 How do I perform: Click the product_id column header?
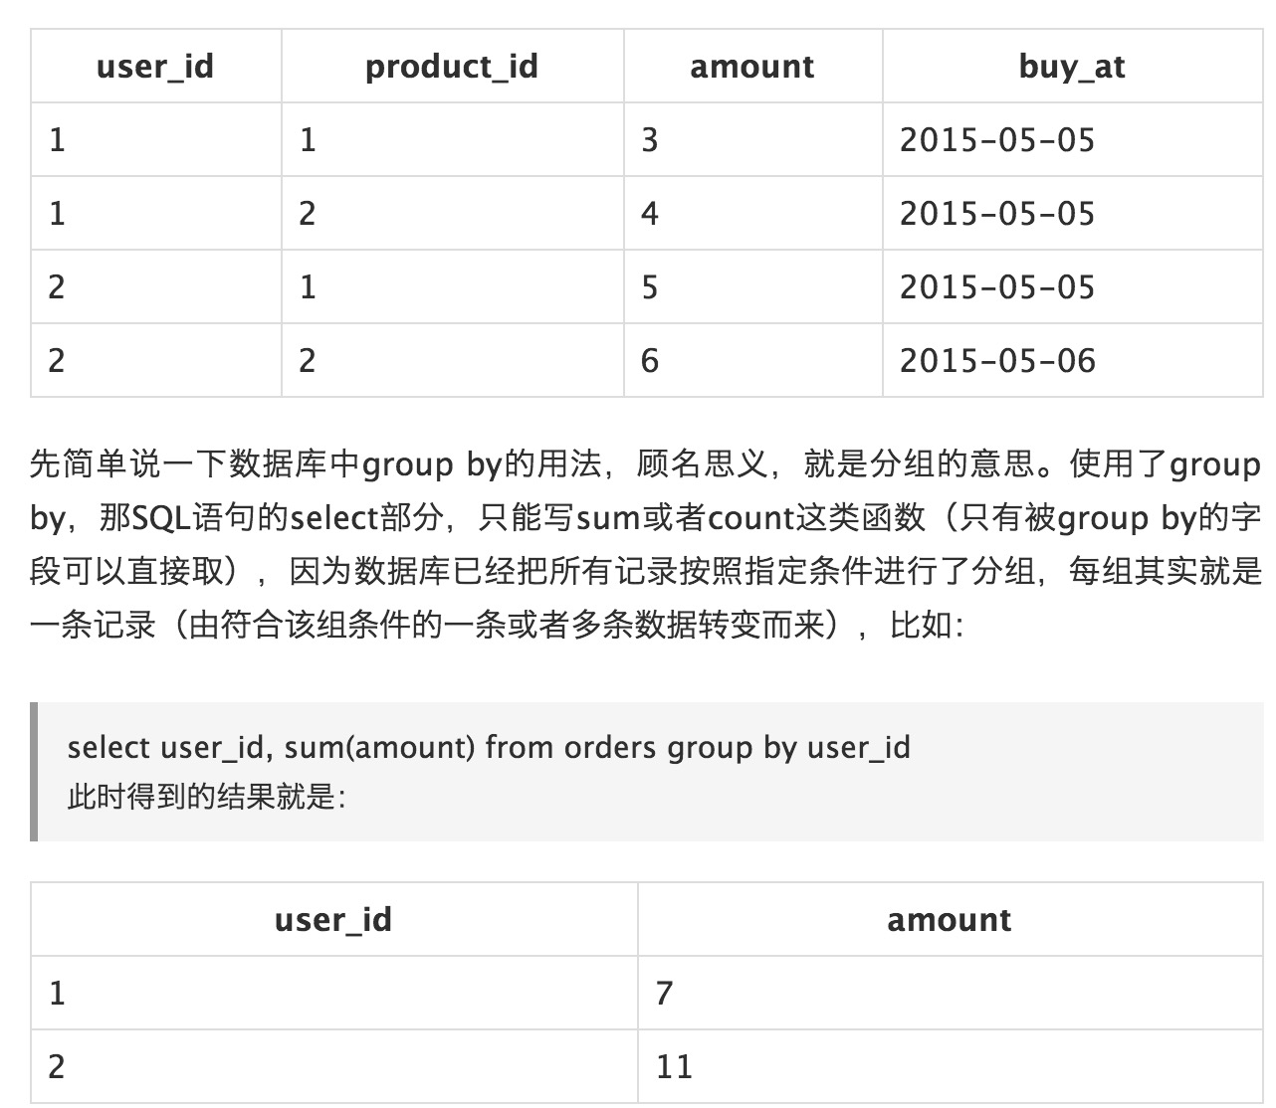point(452,67)
